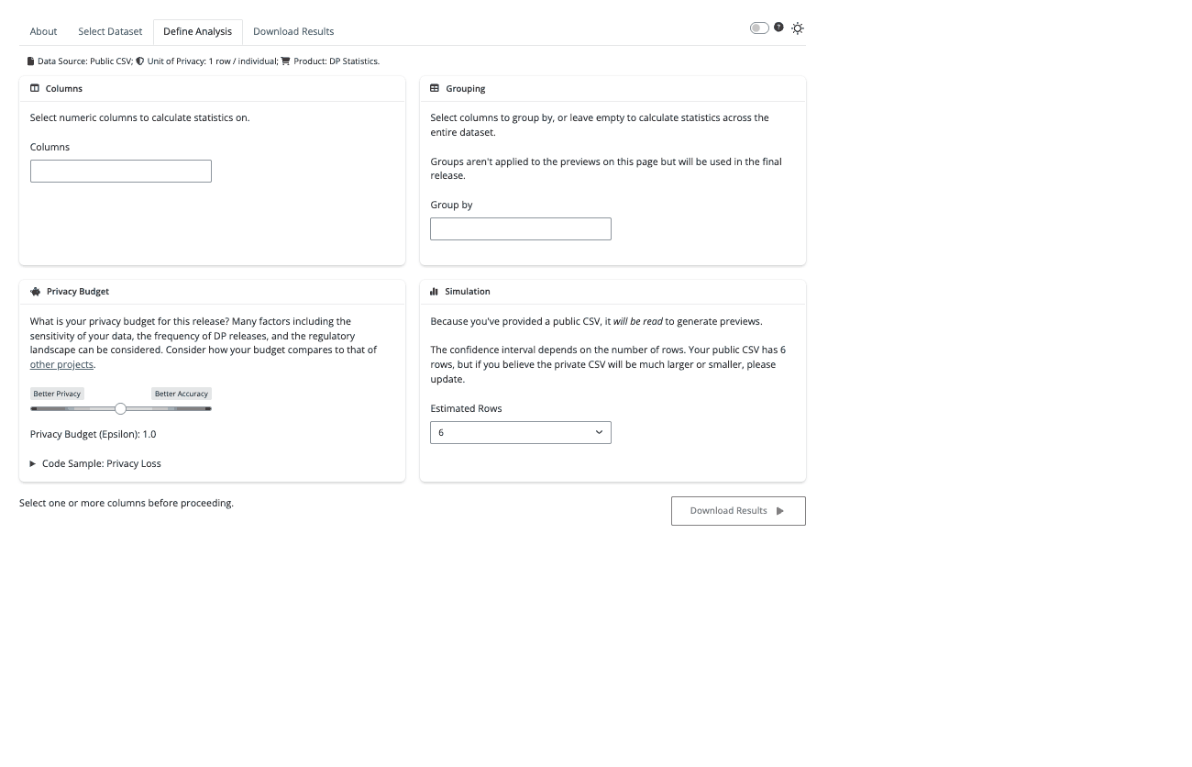Click the shield icon next to Unit of Privacy
1192x767 pixels.
(x=138, y=61)
